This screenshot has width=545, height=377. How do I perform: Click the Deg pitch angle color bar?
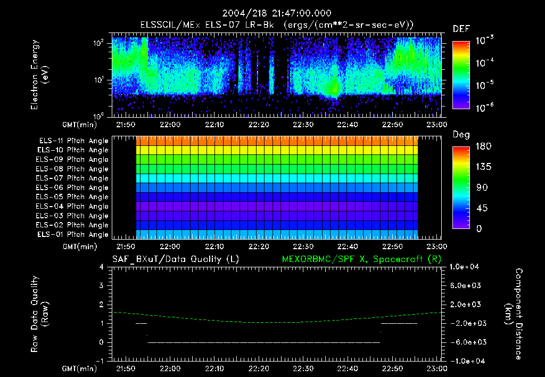click(461, 188)
